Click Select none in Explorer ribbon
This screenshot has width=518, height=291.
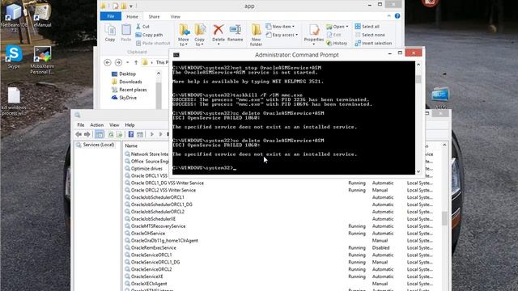coord(370,35)
